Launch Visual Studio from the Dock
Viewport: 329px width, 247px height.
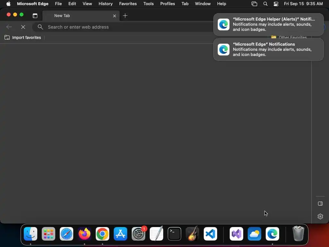236,234
